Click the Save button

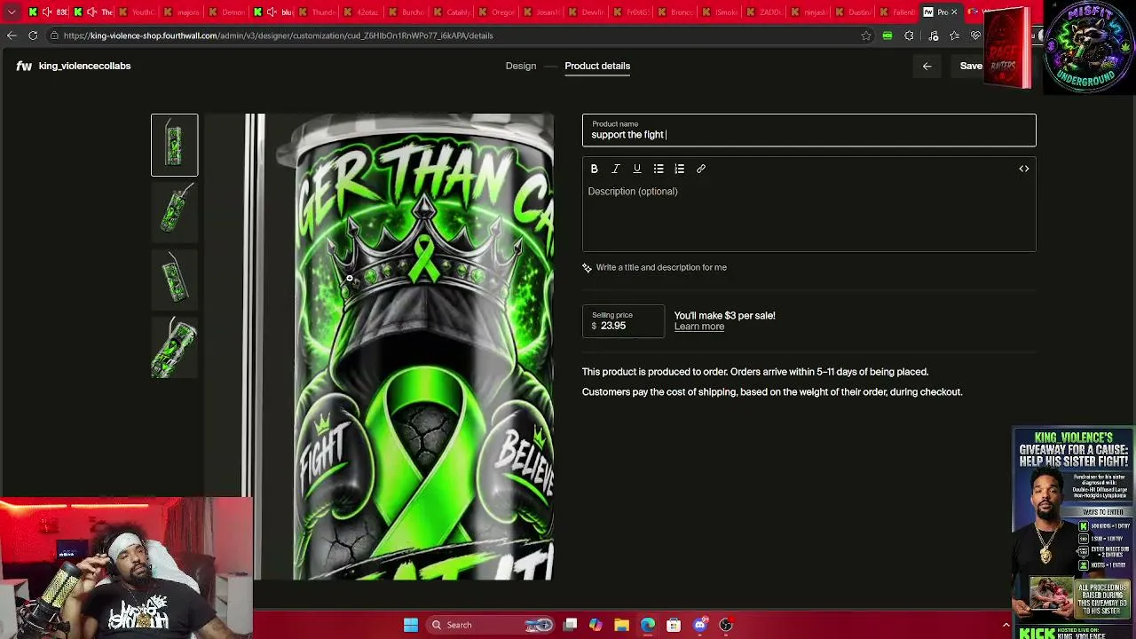(x=971, y=66)
